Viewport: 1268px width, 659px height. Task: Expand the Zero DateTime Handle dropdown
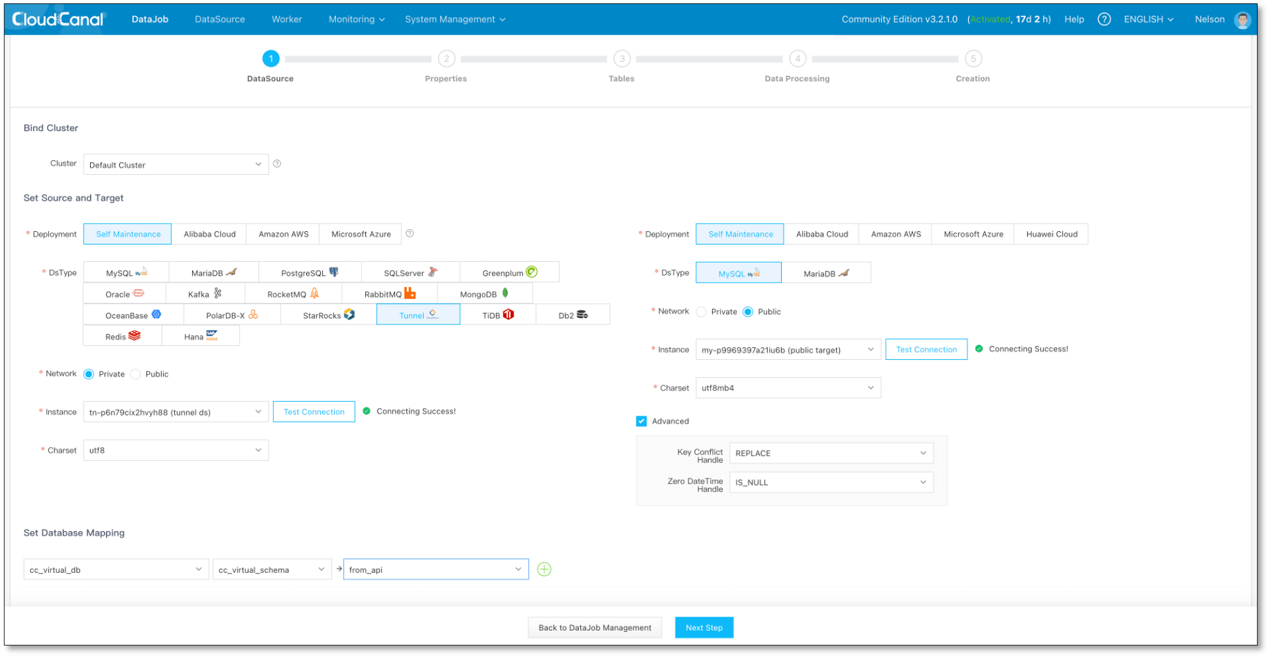click(831, 482)
